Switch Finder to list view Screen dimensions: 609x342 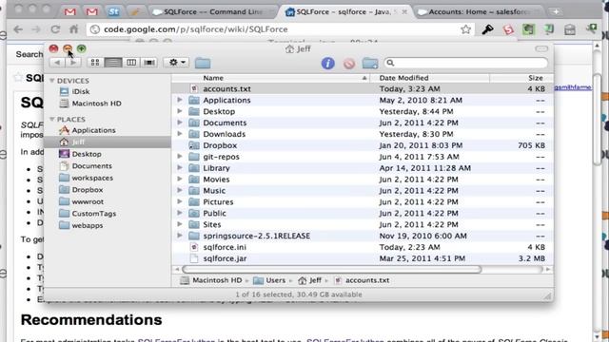[x=113, y=63]
